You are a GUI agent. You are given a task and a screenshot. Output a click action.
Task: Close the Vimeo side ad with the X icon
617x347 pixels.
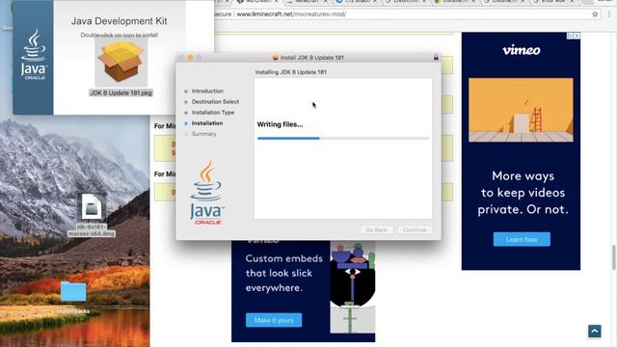(x=577, y=36)
